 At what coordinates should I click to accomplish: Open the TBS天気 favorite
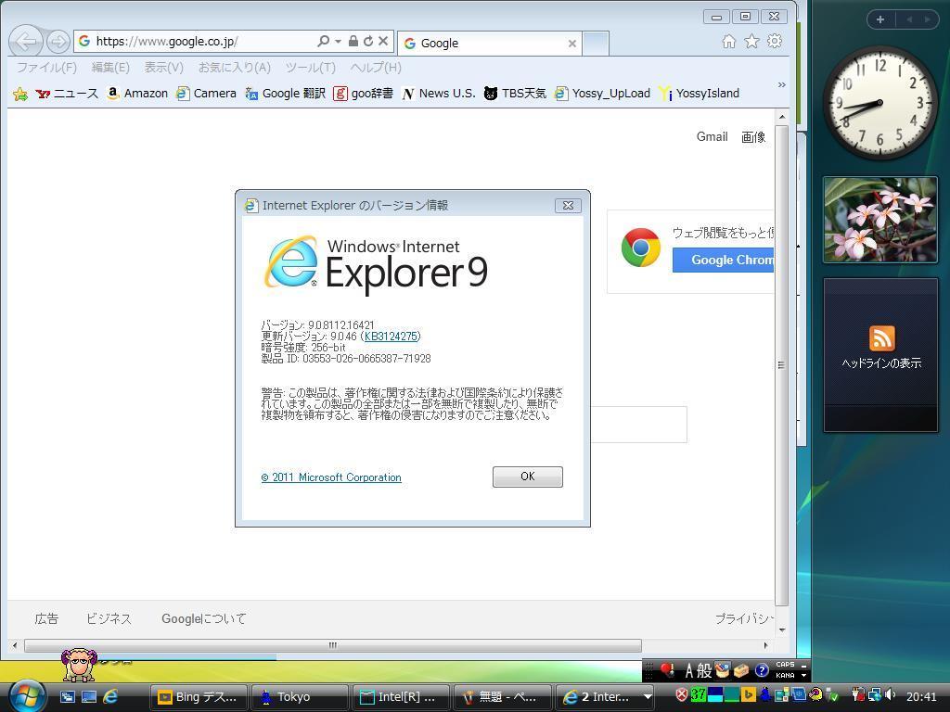[x=515, y=94]
